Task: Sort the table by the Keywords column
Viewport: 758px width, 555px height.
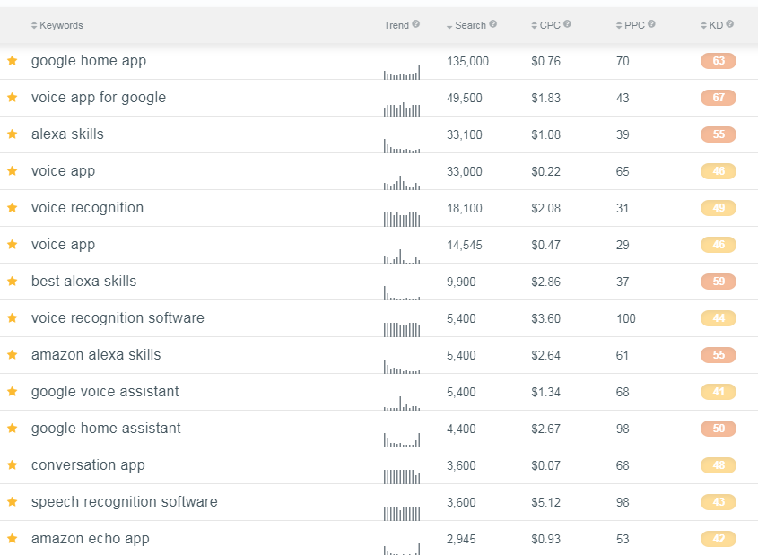Action: (x=57, y=25)
